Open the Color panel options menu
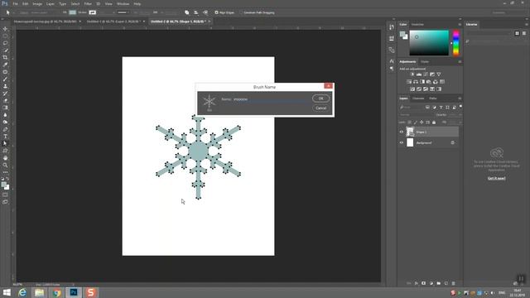Screen dimensions: 530x298 (460, 24)
